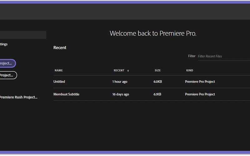Screen dimensions: 250x156
Task: Open the Membuat Subtitle recent project
Action: pyautogui.click(x=66, y=94)
